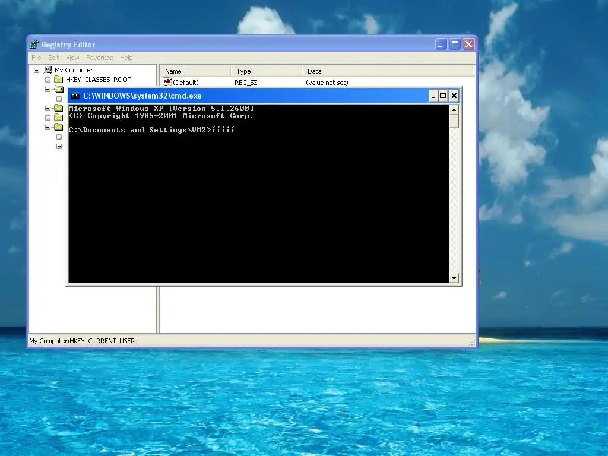Sort by the Data column header

click(x=388, y=71)
